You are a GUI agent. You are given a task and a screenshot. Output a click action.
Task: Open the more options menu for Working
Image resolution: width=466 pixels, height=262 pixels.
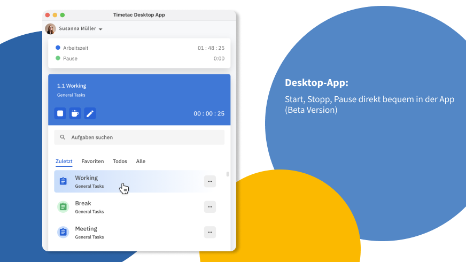tap(210, 181)
